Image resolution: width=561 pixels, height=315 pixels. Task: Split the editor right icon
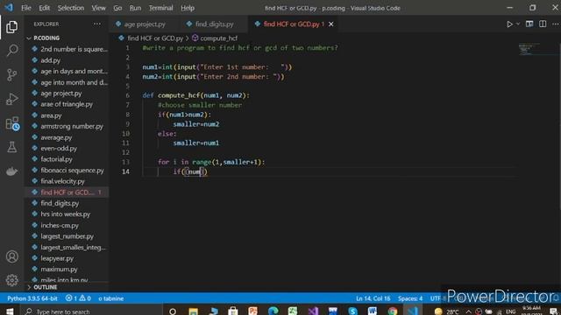click(543, 24)
